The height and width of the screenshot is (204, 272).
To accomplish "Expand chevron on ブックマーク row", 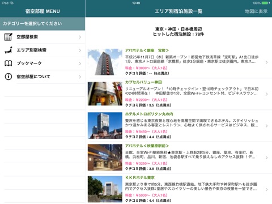I will point(80,63).
